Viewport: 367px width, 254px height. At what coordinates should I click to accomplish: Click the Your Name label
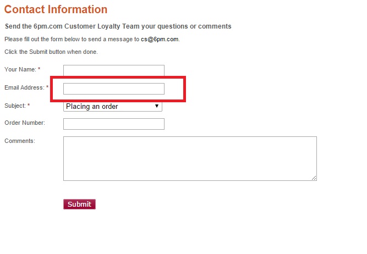point(20,69)
